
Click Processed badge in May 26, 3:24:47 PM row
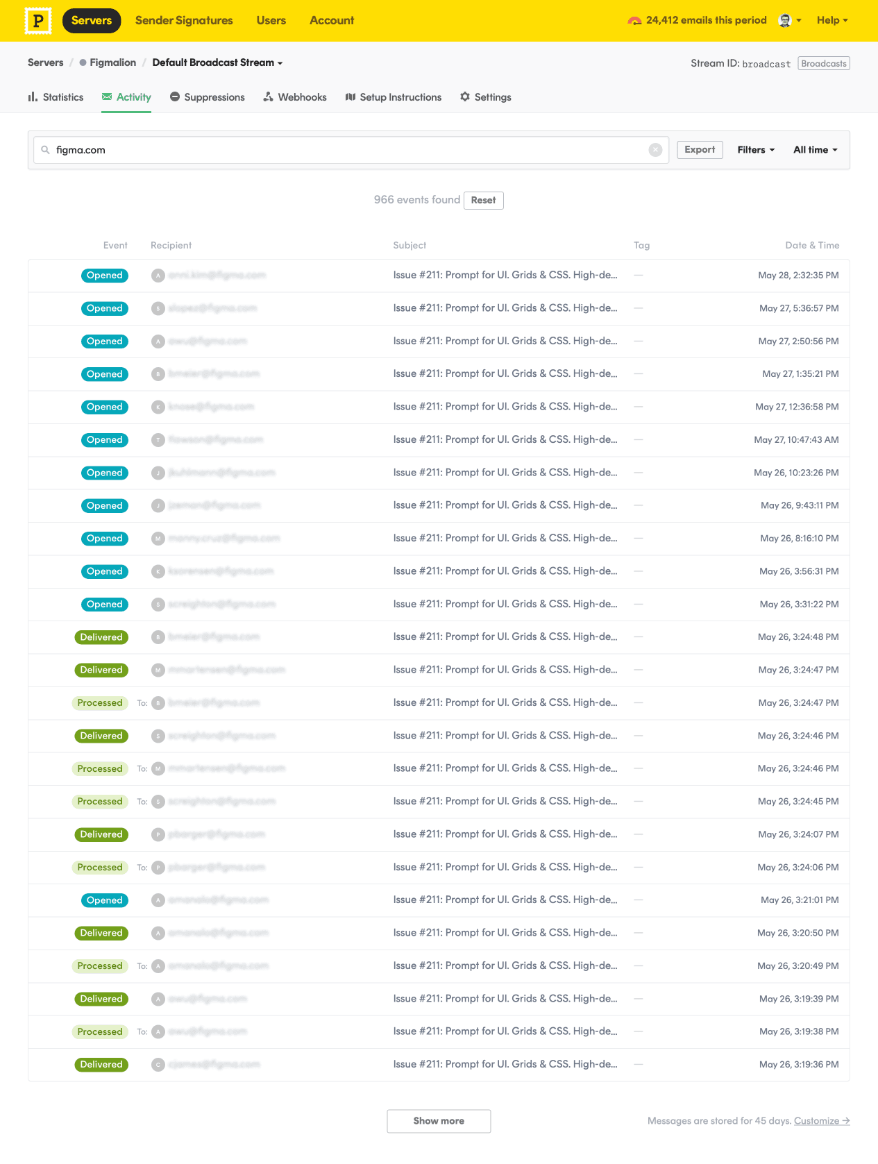(x=100, y=703)
